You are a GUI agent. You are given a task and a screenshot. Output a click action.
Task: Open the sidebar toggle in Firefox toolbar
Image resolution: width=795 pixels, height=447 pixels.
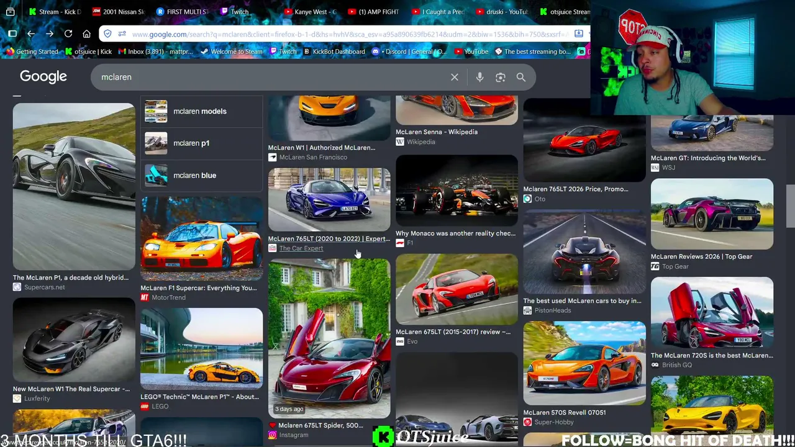click(12, 34)
